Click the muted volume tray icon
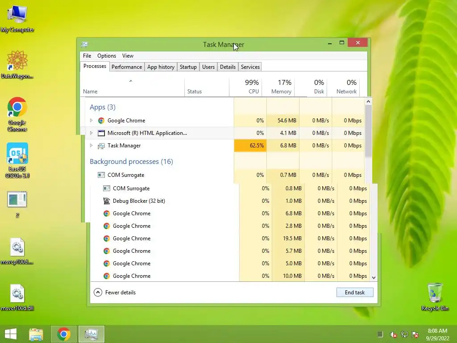Viewport: 457px width, 343px height. point(393,335)
